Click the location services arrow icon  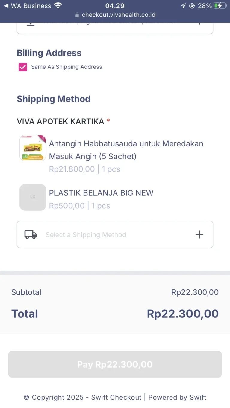coord(183,6)
